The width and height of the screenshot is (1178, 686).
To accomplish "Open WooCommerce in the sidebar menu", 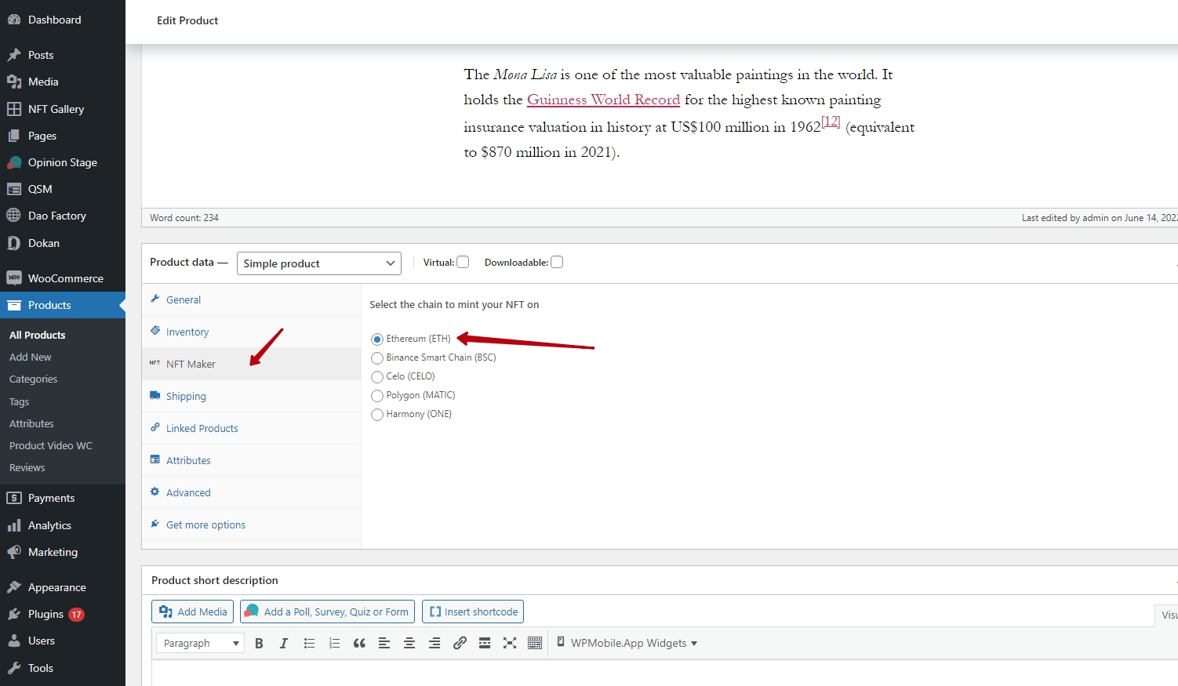I will click(65, 278).
